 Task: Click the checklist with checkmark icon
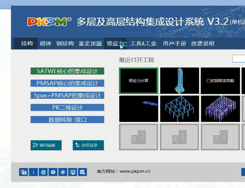tap(82, 172)
